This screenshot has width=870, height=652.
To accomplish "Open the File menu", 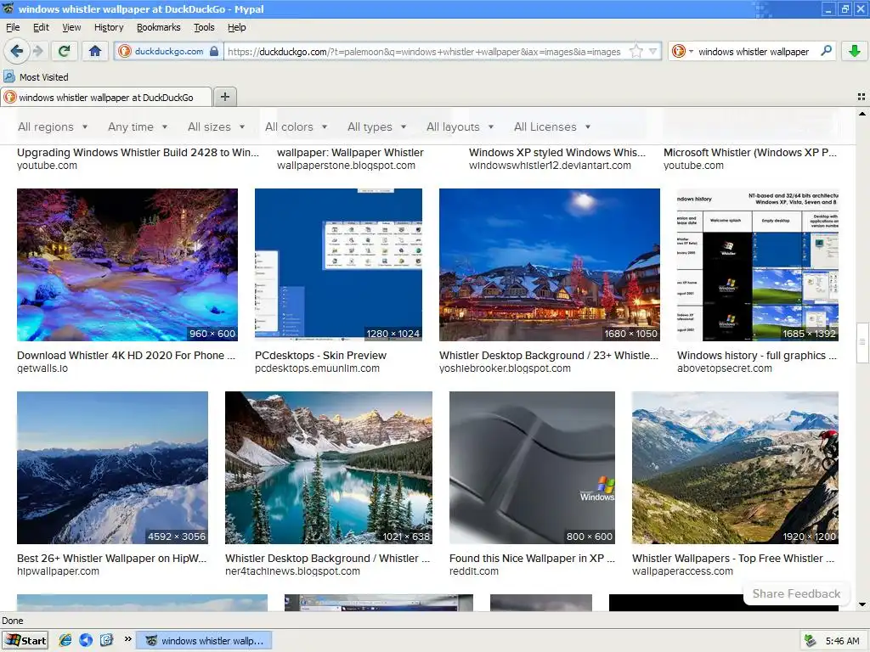I will pyautogui.click(x=13, y=27).
